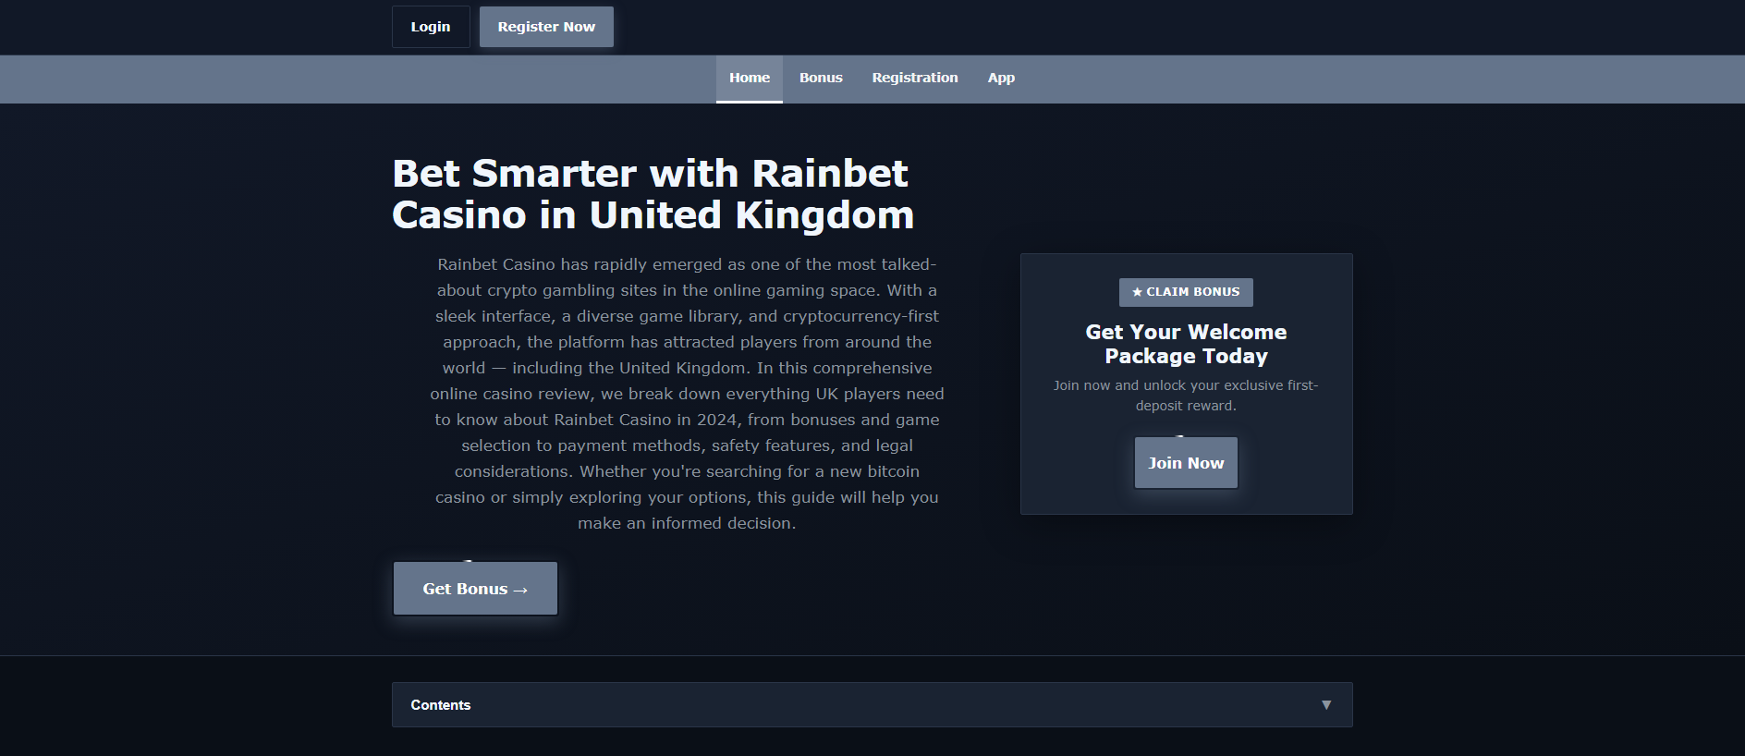This screenshot has width=1745, height=756.
Task: Click the Rainbet Casino review paragraph
Action: 687,394
